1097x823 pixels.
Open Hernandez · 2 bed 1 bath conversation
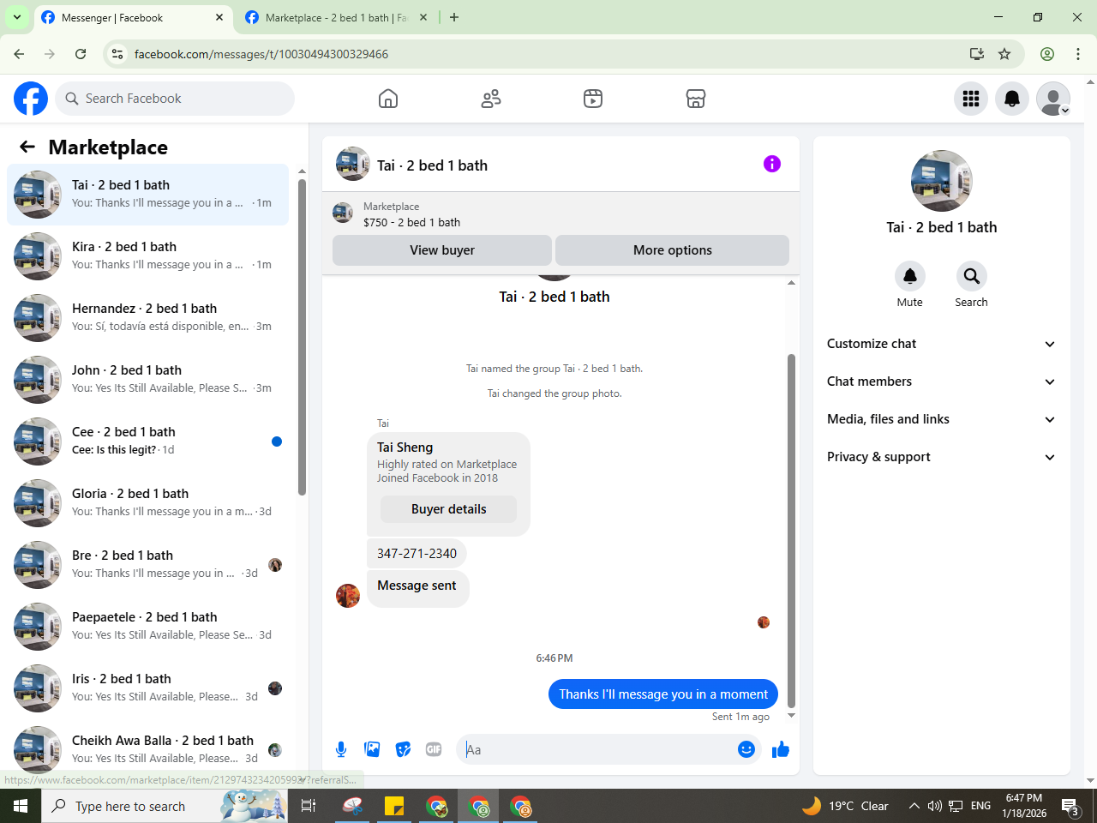[x=147, y=318]
